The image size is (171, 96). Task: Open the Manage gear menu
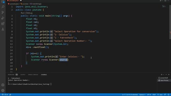[3, 90]
